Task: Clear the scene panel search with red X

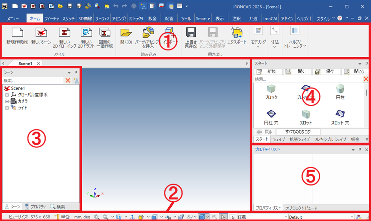Action: point(68,80)
